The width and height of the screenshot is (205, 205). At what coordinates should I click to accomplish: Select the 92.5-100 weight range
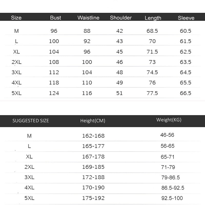(x=172, y=198)
